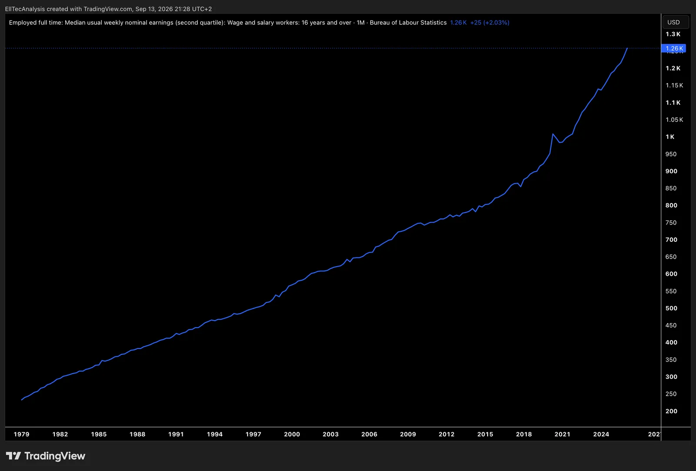
Task: Click the 2009 time axis label
Action: coord(408,434)
